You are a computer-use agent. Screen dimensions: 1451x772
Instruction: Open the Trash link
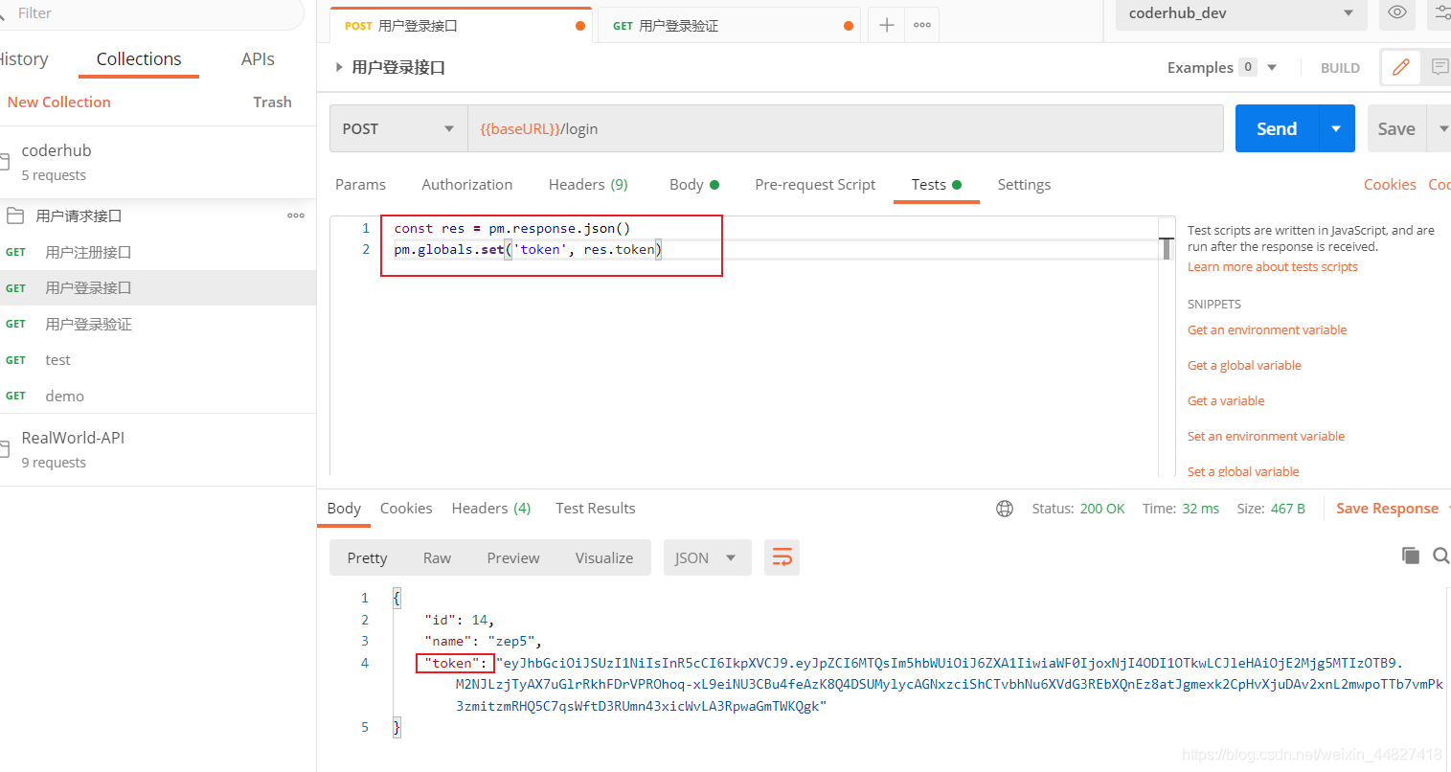click(272, 102)
